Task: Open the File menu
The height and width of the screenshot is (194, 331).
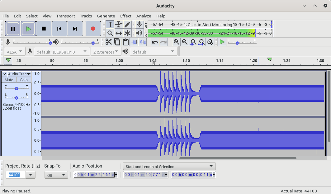Action: click(6, 16)
